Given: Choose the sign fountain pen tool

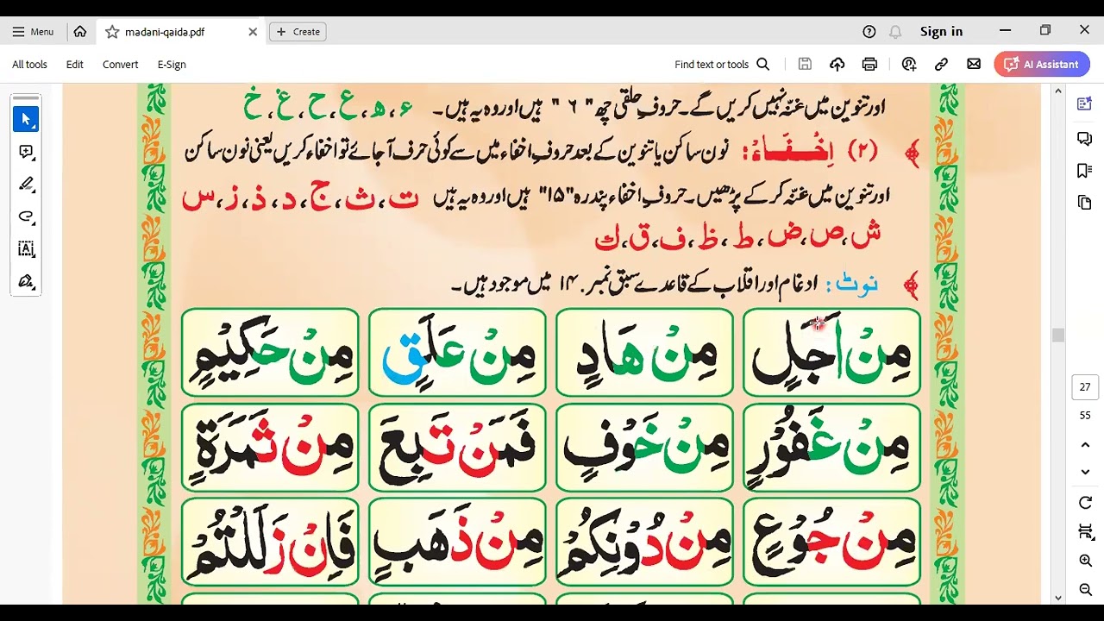Looking at the screenshot, I should point(26,281).
